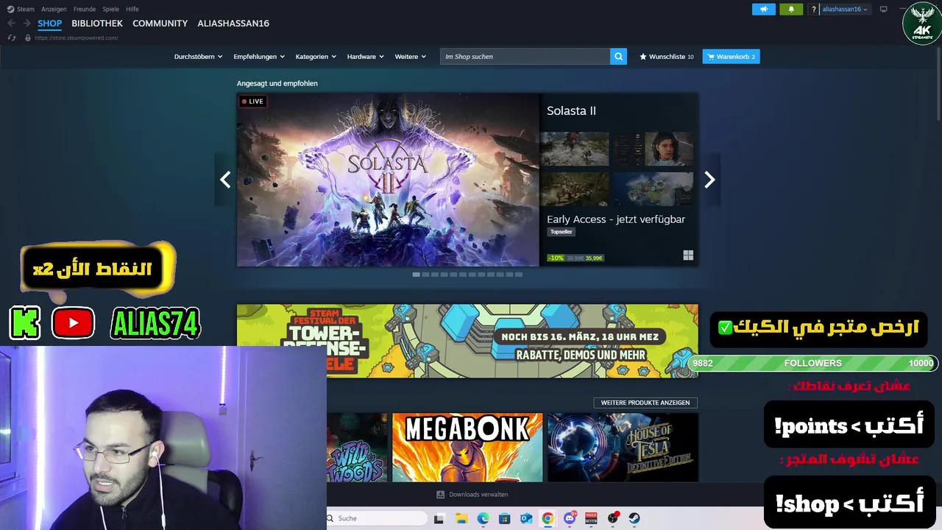Open Steam from the taskbar
Screen dimensions: 942x530
[x=634, y=518]
